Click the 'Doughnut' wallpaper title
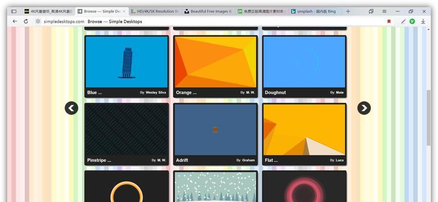438x202 pixels. [276, 92]
